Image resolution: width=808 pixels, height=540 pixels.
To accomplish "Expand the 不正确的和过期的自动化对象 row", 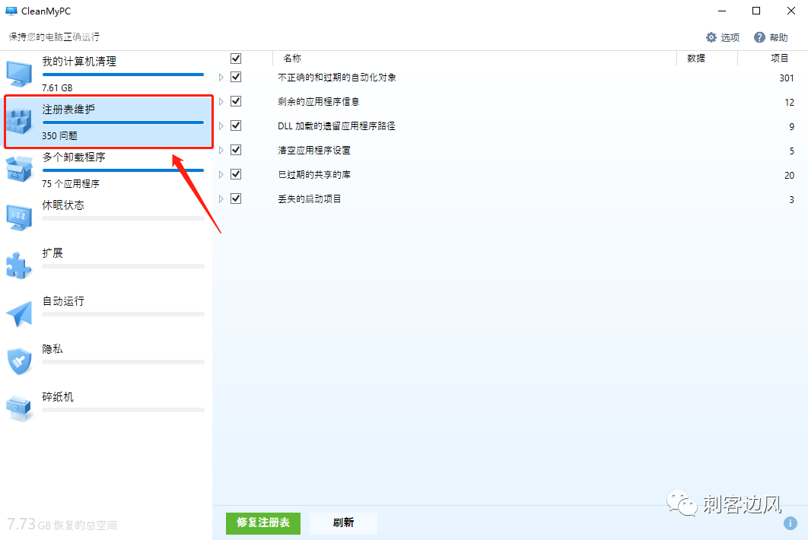I will coord(221,78).
